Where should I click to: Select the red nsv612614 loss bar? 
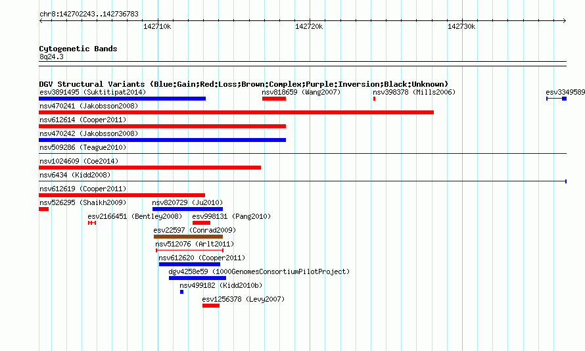(x=162, y=126)
